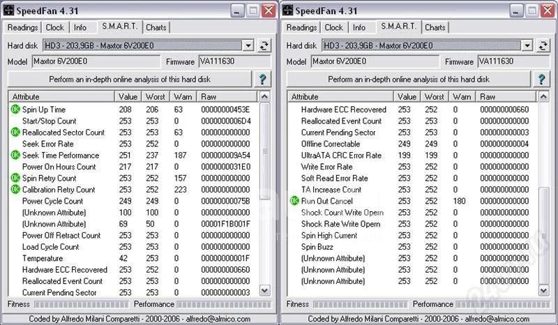558x325 pixels.
Task: Select the Spin Buzz row
Action: click(413, 247)
